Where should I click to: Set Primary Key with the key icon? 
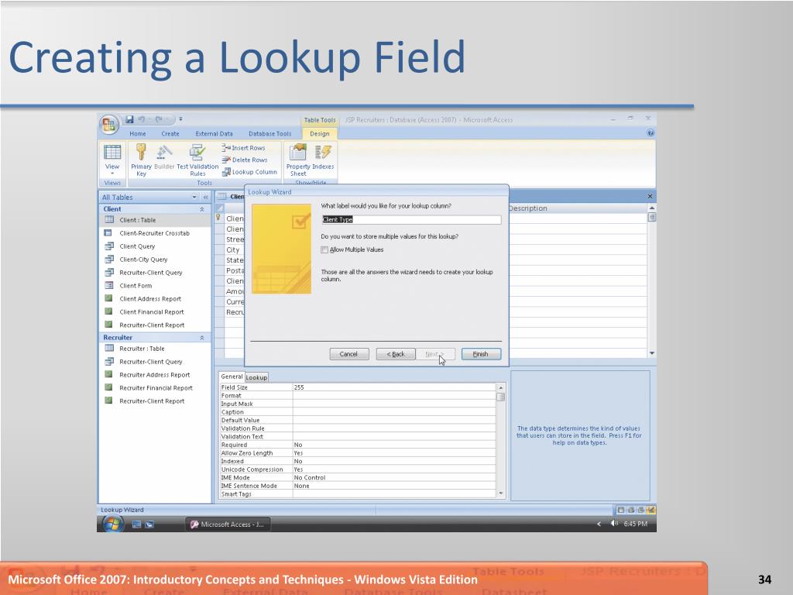[141, 160]
